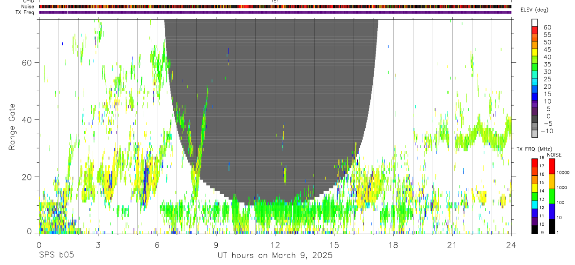The width and height of the screenshot is (575, 265).
Task: Click the dark gray 0 degree elevation swatch
Action: (x=535, y=120)
